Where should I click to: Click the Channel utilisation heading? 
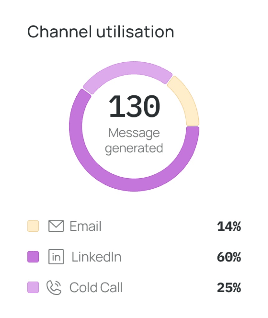(101, 32)
